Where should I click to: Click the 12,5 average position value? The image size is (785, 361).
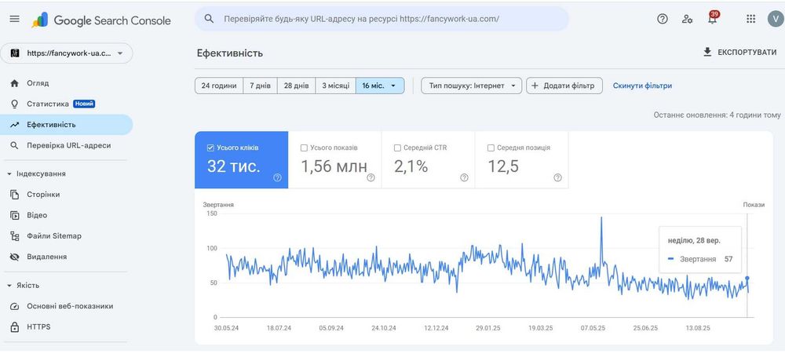tap(505, 166)
